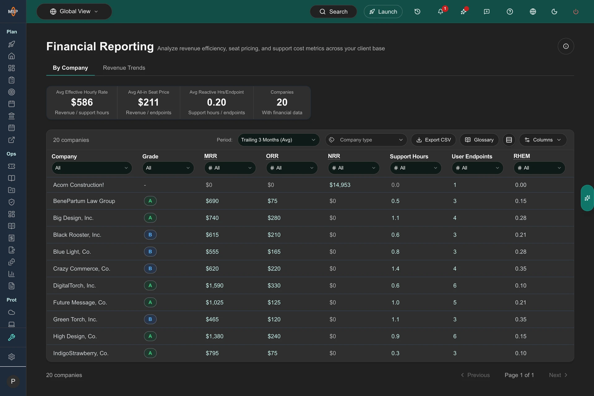Open the notifications bell icon
Viewport: 594px width, 396px height.
(441, 11)
